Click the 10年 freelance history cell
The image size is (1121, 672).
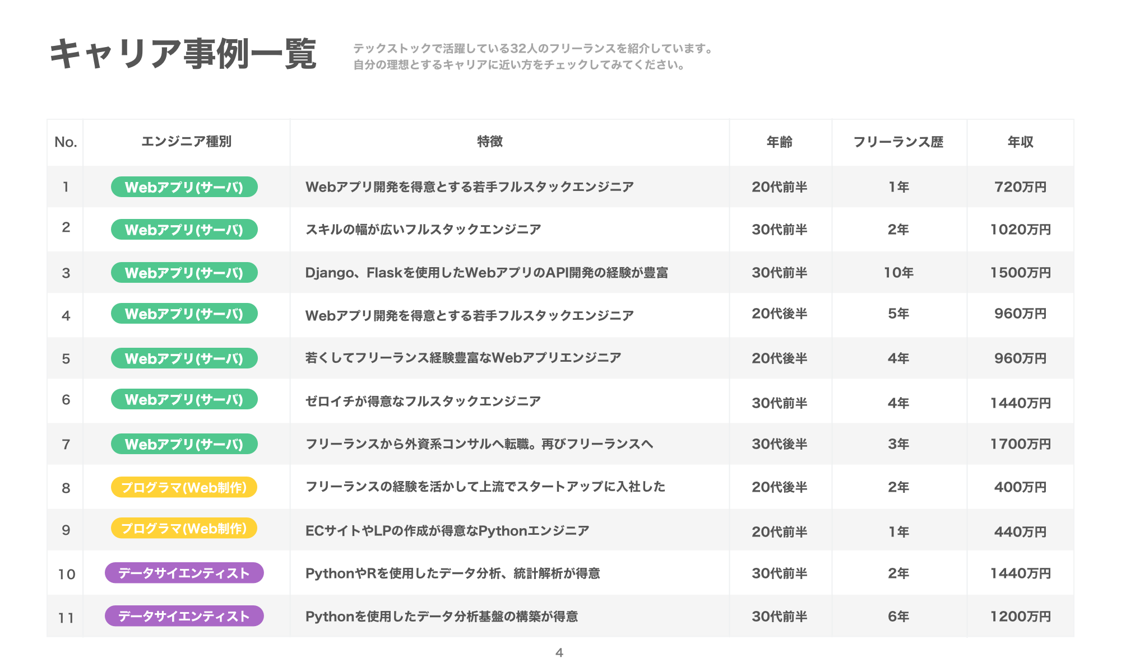pos(898,273)
